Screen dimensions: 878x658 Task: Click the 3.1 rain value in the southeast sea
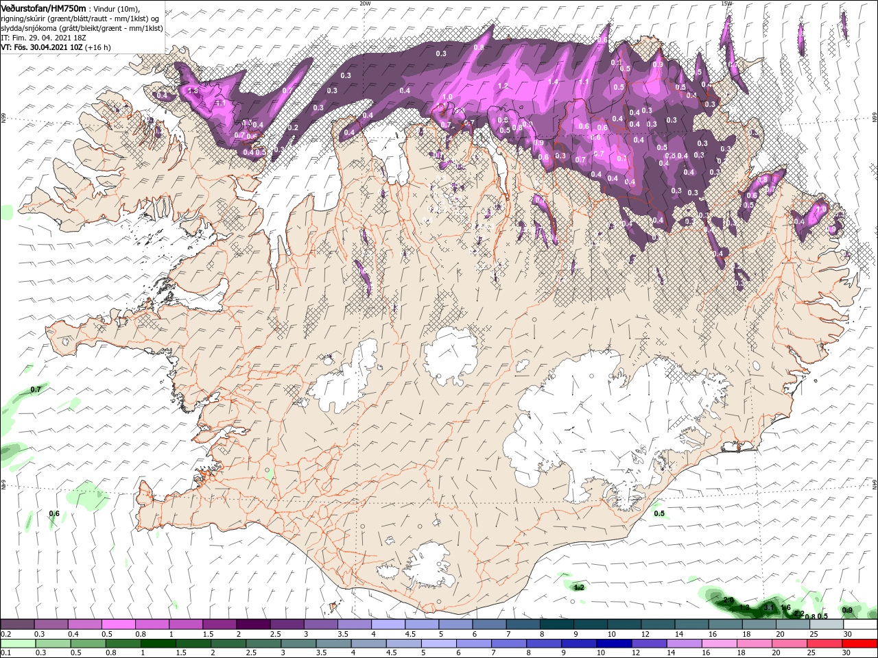769,607
